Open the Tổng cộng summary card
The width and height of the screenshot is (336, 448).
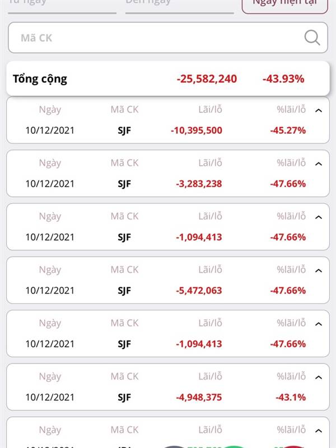[167, 78]
